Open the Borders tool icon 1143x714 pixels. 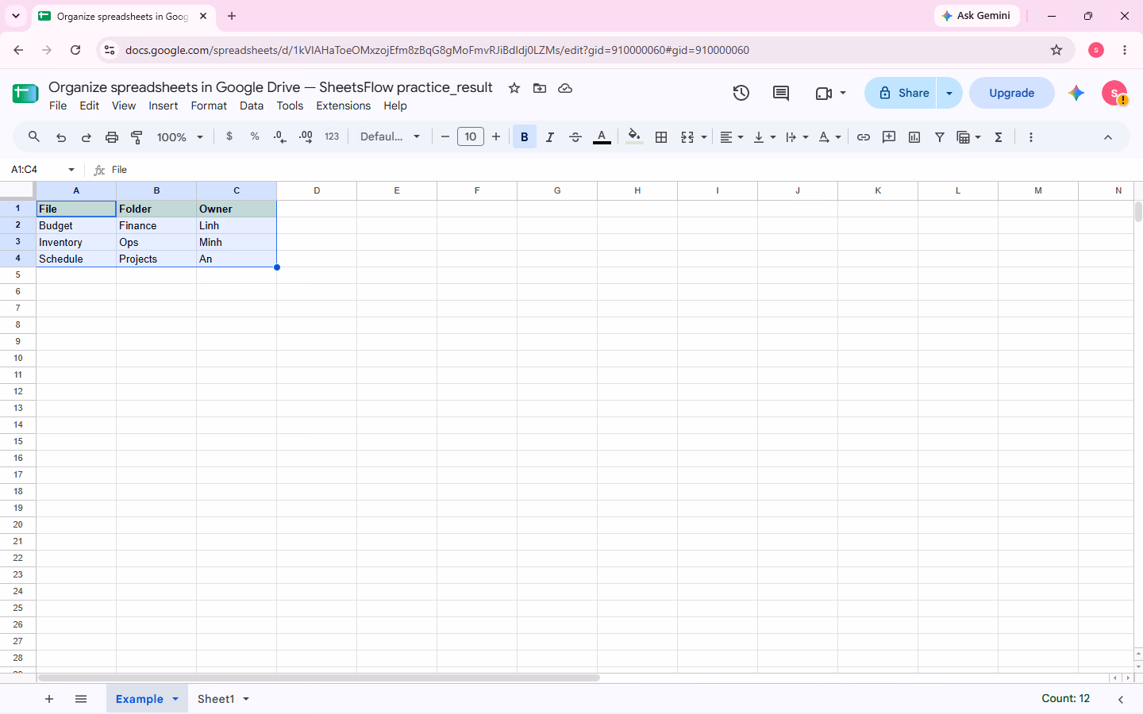(661, 137)
